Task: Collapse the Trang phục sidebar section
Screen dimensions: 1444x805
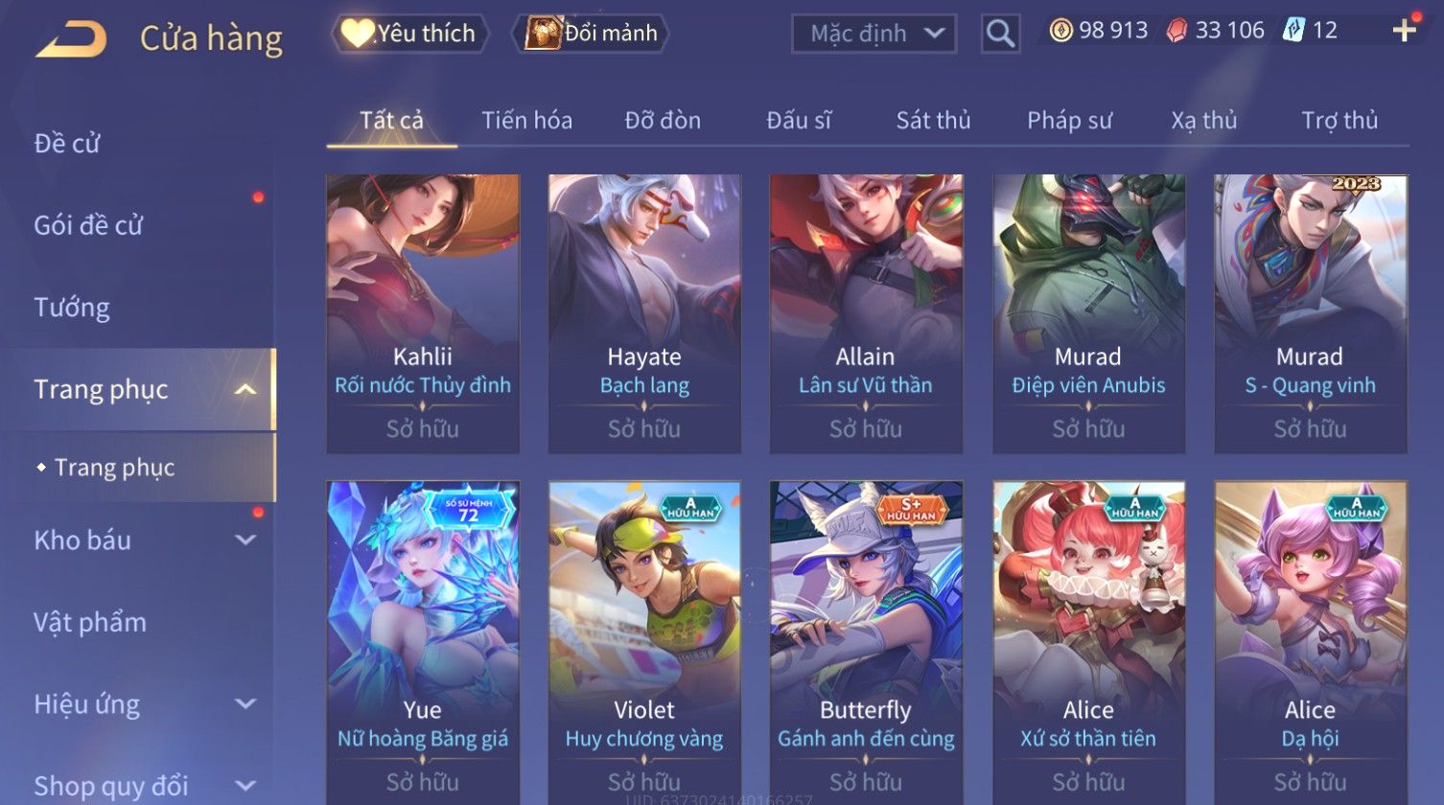Action: 245,389
